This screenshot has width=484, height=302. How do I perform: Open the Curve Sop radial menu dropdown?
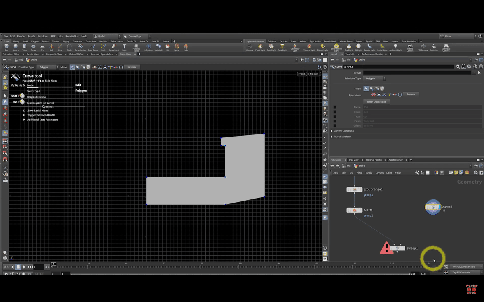(x=138, y=36)
